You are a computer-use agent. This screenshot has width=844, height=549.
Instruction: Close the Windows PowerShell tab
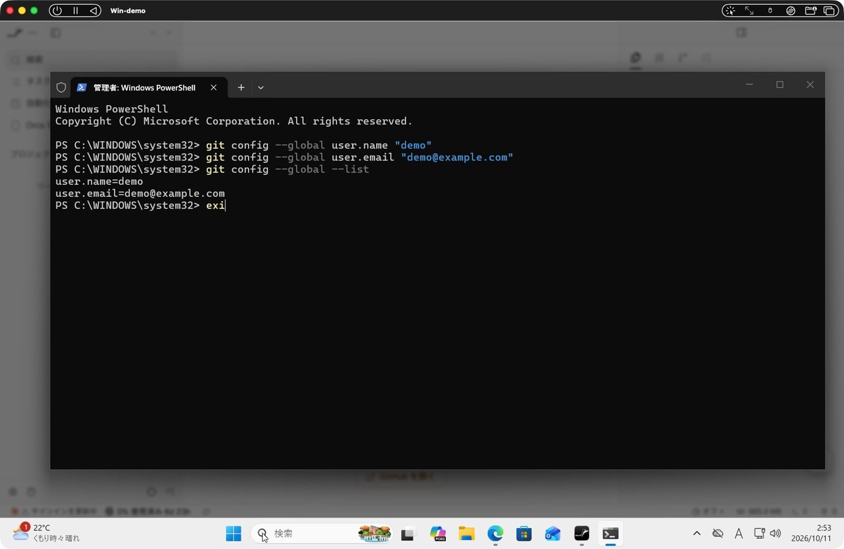[x=214, y=88]
